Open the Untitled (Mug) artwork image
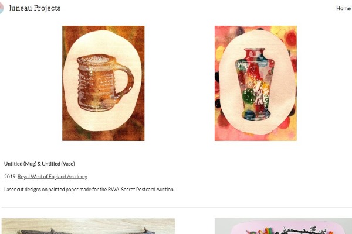The width and height of the screenshot is (352, 234). 103,83
